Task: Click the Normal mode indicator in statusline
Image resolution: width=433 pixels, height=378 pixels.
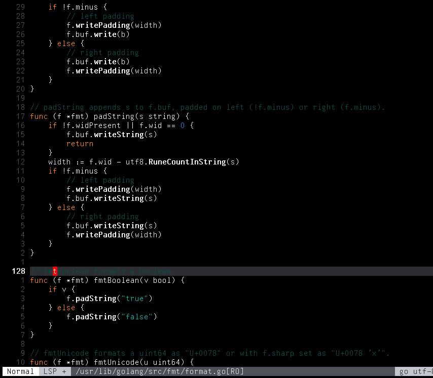Action: (x=20, y=371)
